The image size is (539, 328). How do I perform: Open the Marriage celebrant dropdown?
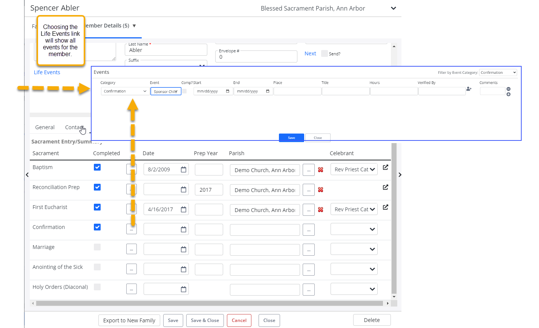pos(354,249)
